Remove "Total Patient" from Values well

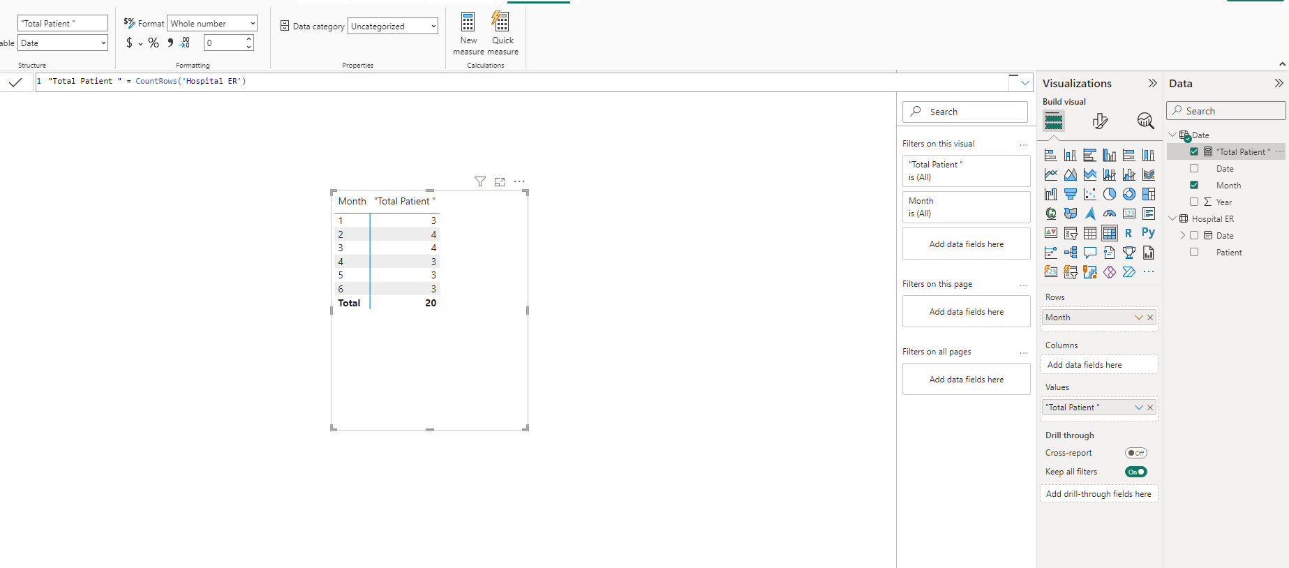1151,408
